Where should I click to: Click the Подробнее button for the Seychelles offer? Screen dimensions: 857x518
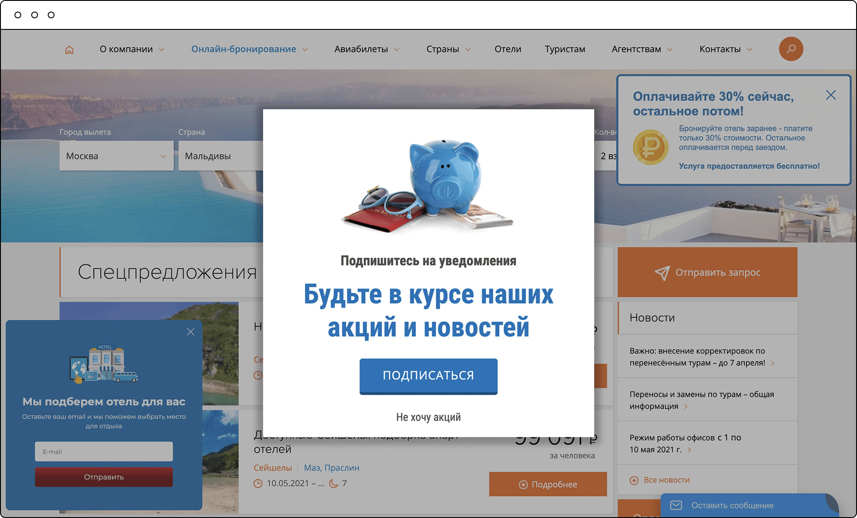[548, 484]
